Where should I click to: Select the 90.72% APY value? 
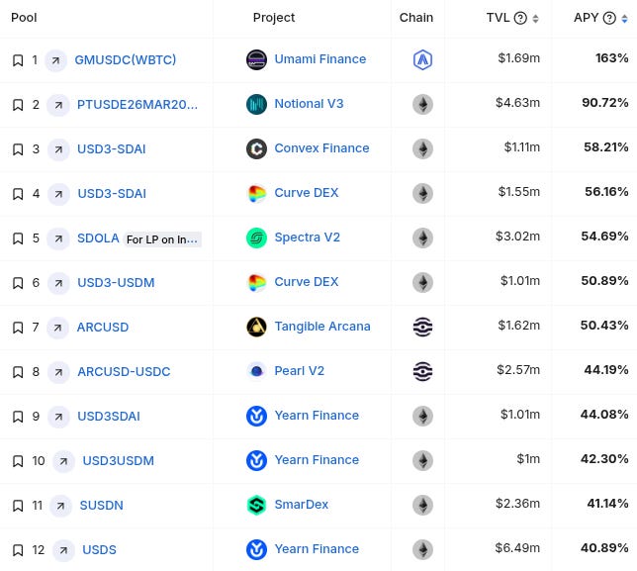coord(605,102)
